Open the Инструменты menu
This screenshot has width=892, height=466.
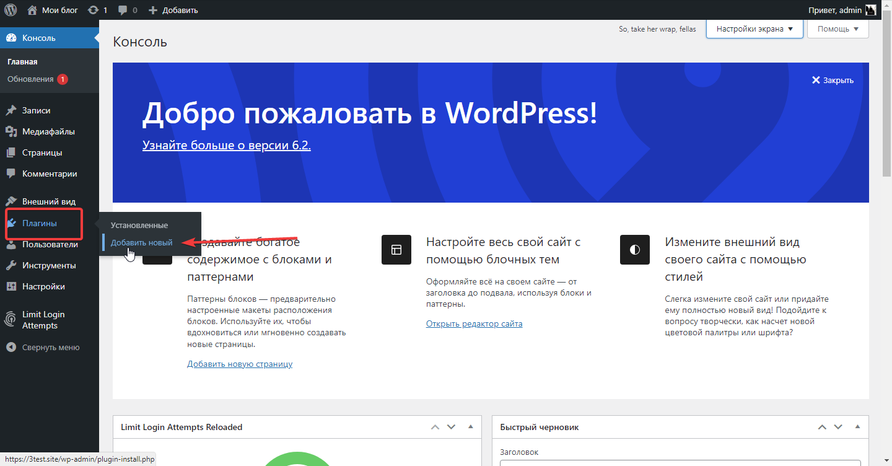click(49, 265)
